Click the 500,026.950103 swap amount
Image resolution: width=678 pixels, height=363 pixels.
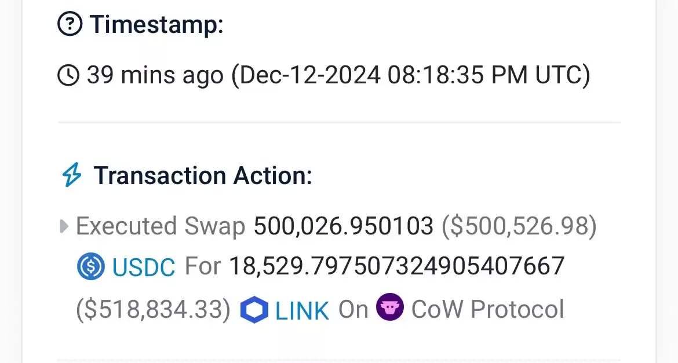click(343, 226)
